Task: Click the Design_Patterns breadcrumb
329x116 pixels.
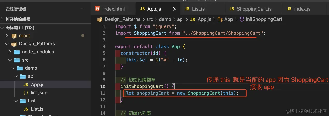Action: point(123,19)
